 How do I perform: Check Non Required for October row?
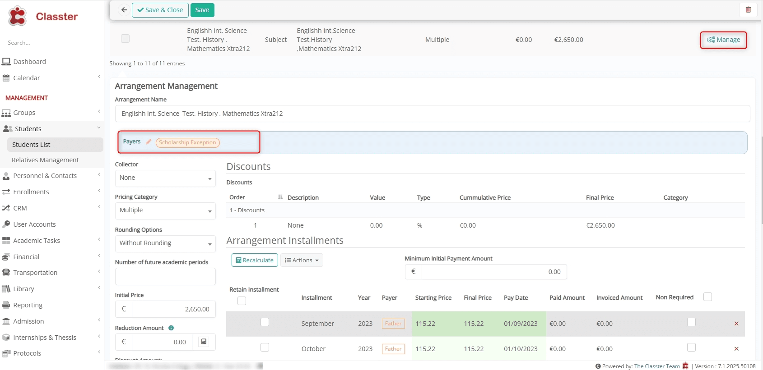(691, 347)
